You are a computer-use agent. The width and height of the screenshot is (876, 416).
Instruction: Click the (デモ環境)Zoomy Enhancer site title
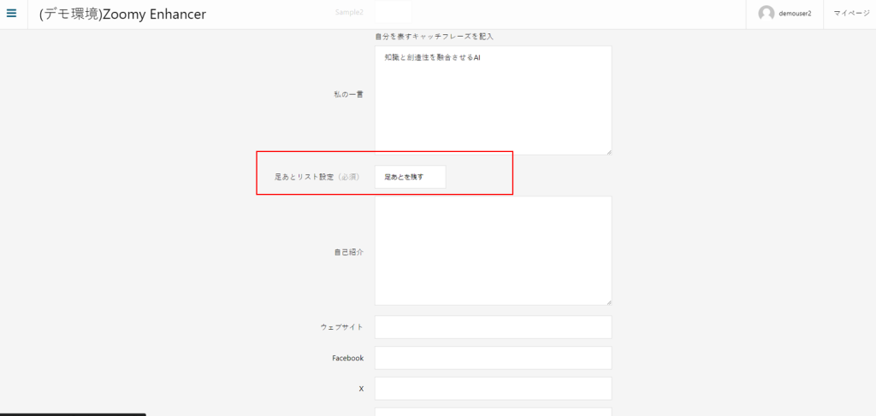(x=122, y=15)
